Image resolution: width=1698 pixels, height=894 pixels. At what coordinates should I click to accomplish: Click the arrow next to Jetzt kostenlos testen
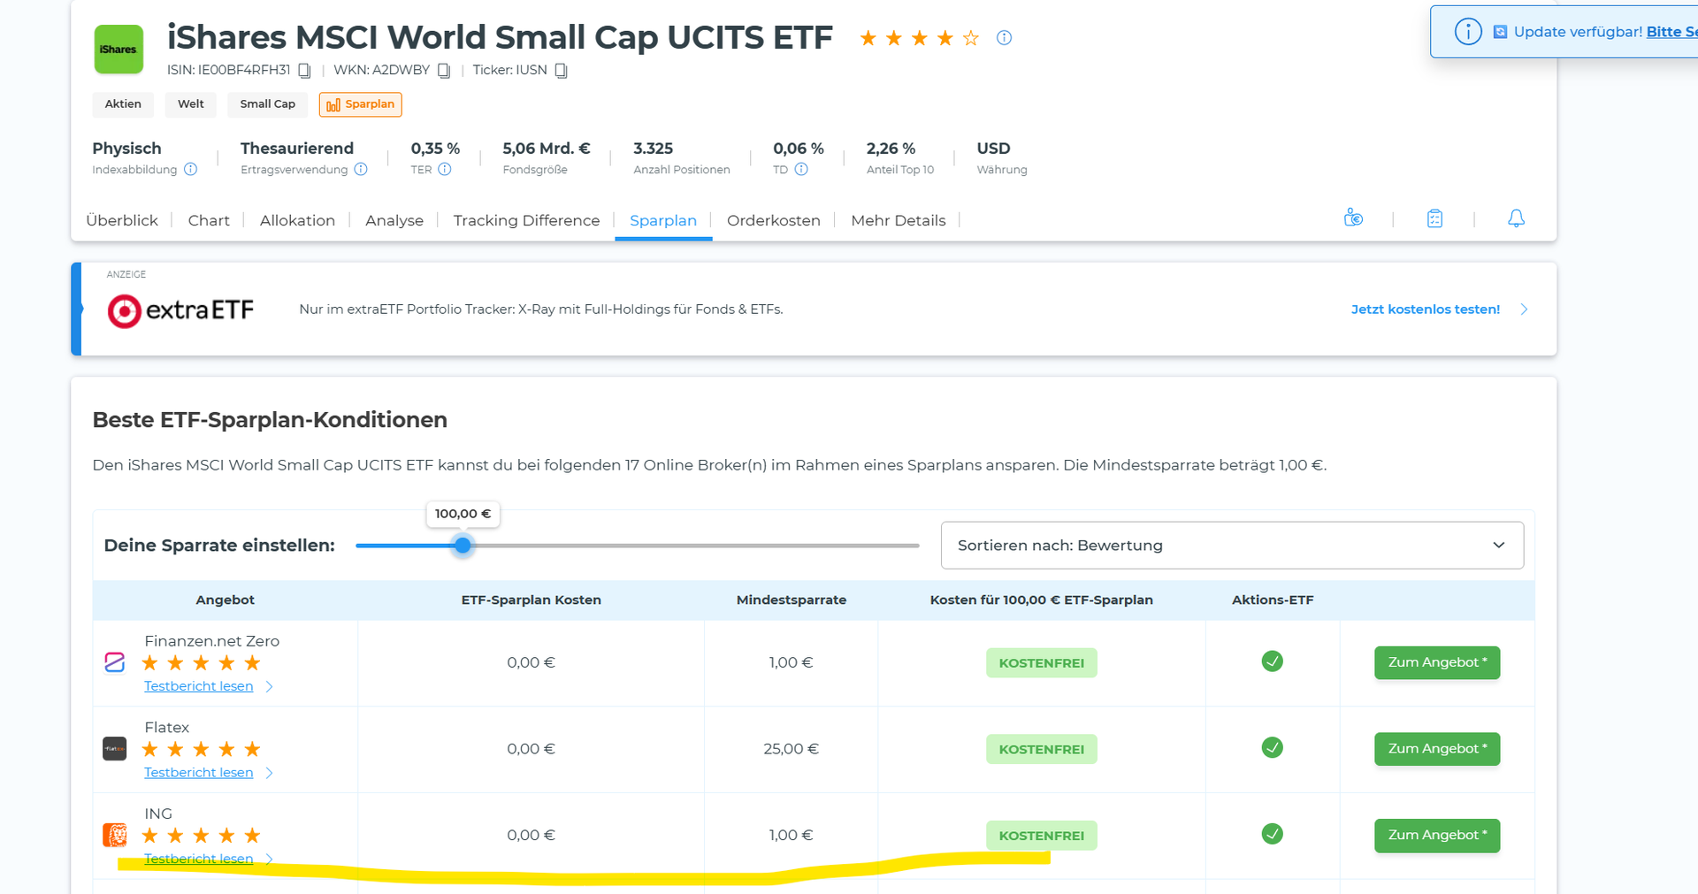pos(1524,309)
